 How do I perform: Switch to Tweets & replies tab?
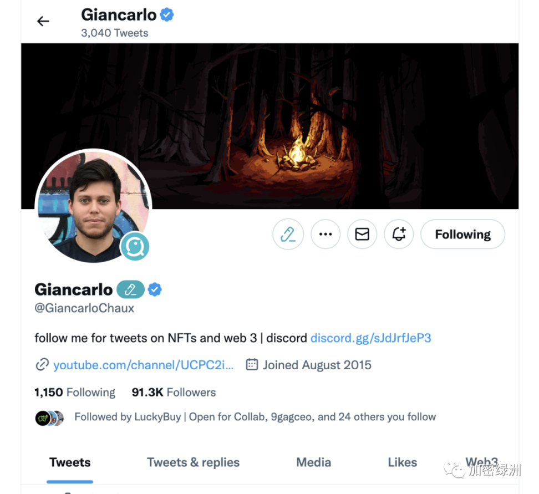[193, 462]
